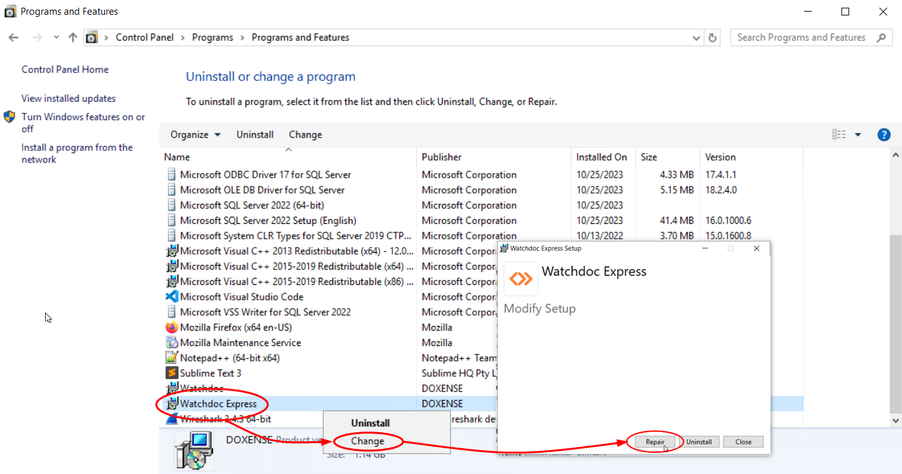Viewport: 902px width, 474px height.
Task: Choose Change from the context menu
Action: (368, 441)
